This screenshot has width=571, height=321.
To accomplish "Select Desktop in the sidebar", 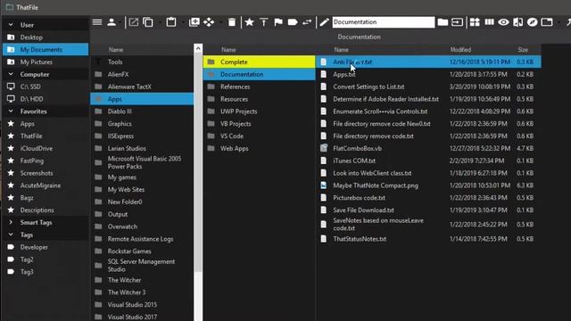I will [46, 37].
